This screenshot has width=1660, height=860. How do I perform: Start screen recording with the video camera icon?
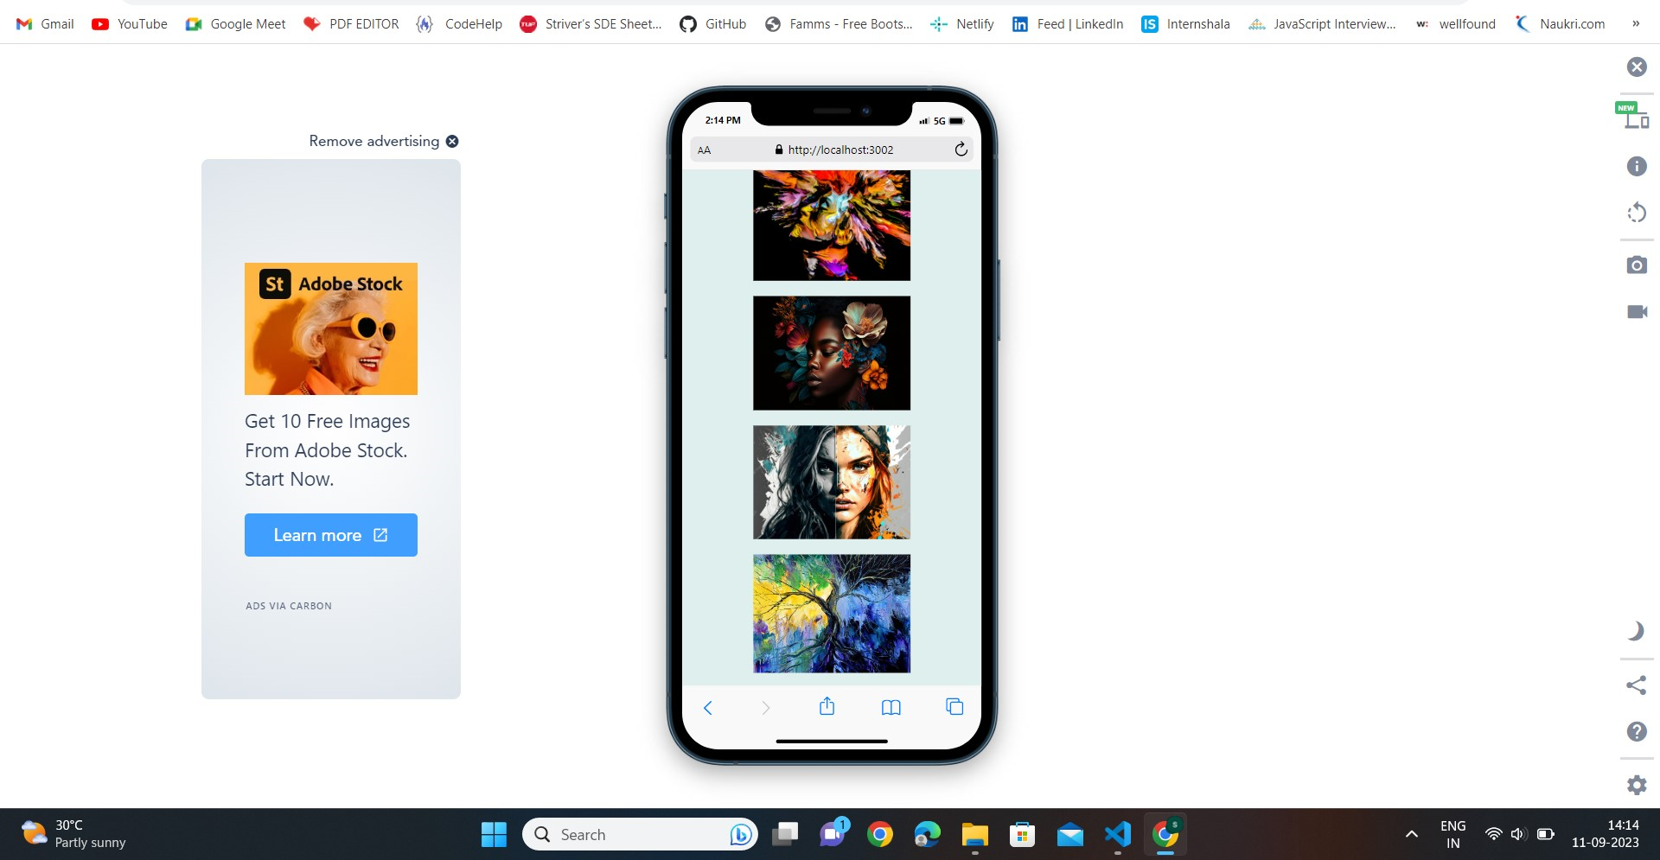[1637, 312]
